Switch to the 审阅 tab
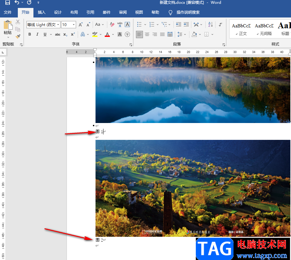The width and height of the screenshot is (291, 260). pos(123,12)
